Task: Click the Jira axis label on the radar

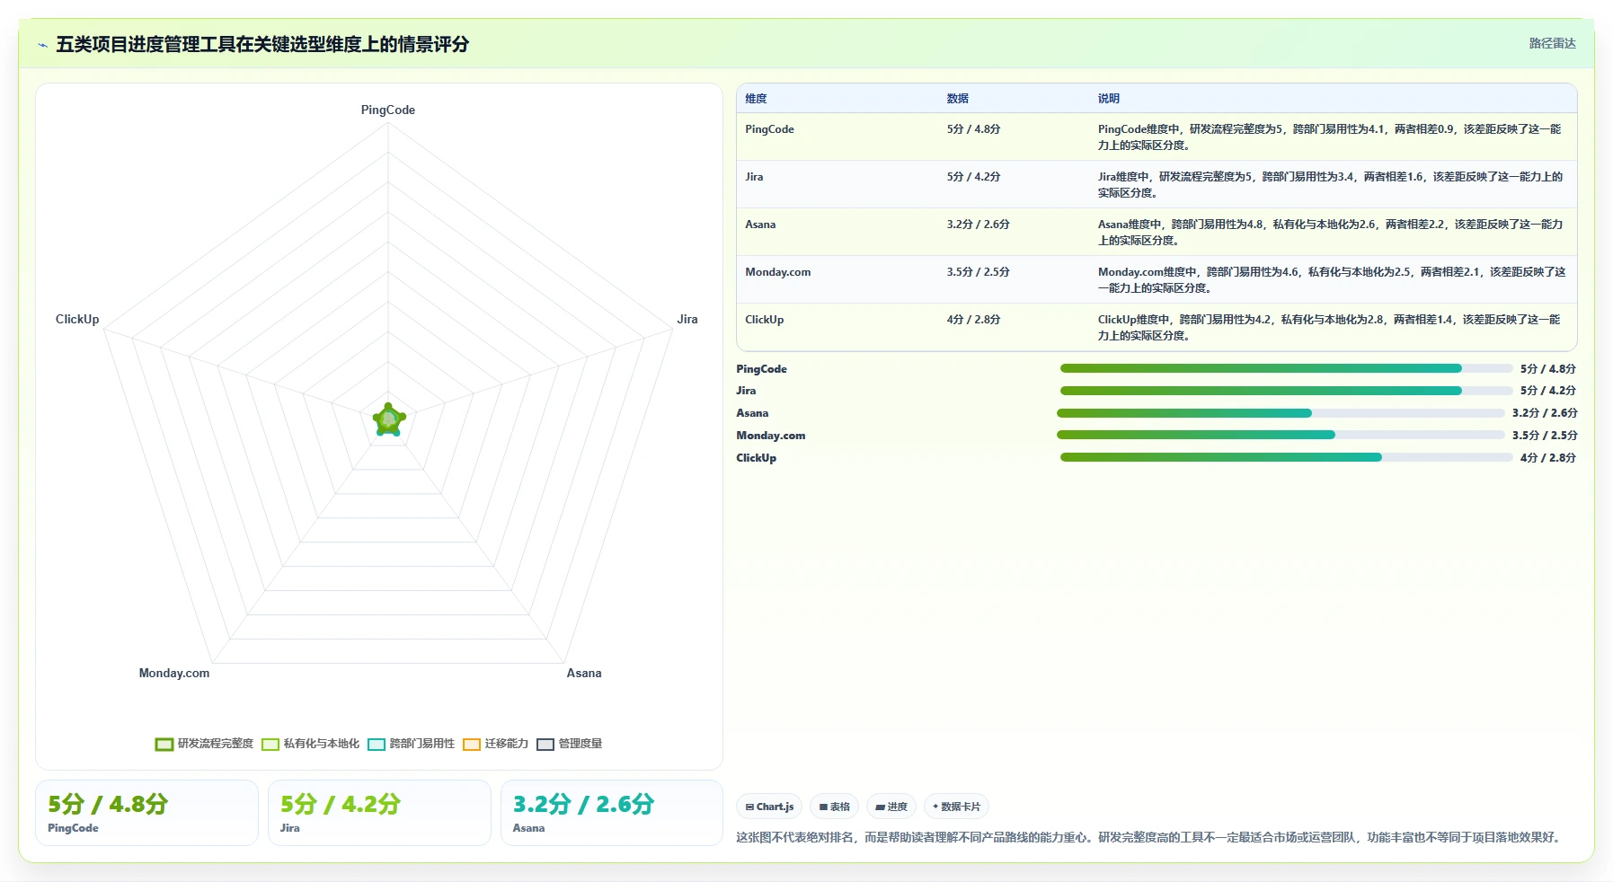Action: click(687, 319)
